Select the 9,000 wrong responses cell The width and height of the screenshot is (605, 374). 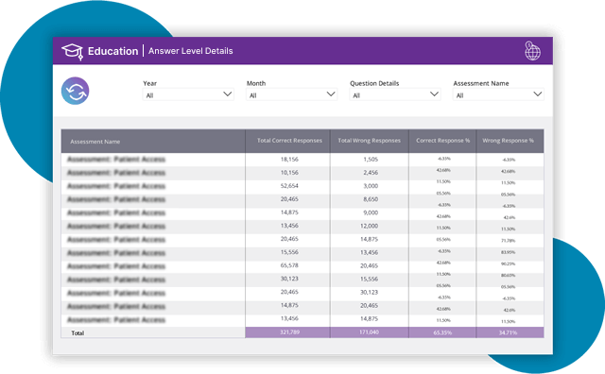point(371,212)
